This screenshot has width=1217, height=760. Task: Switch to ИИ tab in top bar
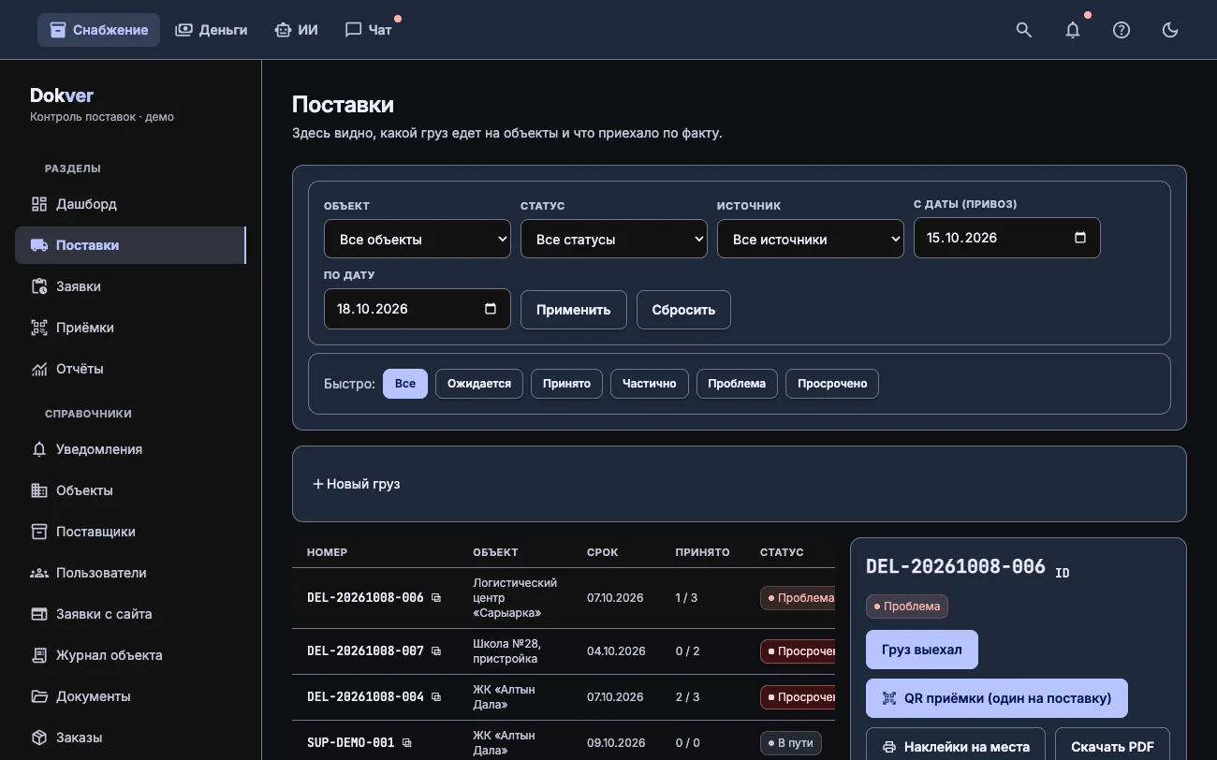click(296, 30)
